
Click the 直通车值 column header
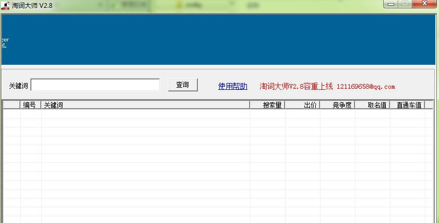coord(407,105)
